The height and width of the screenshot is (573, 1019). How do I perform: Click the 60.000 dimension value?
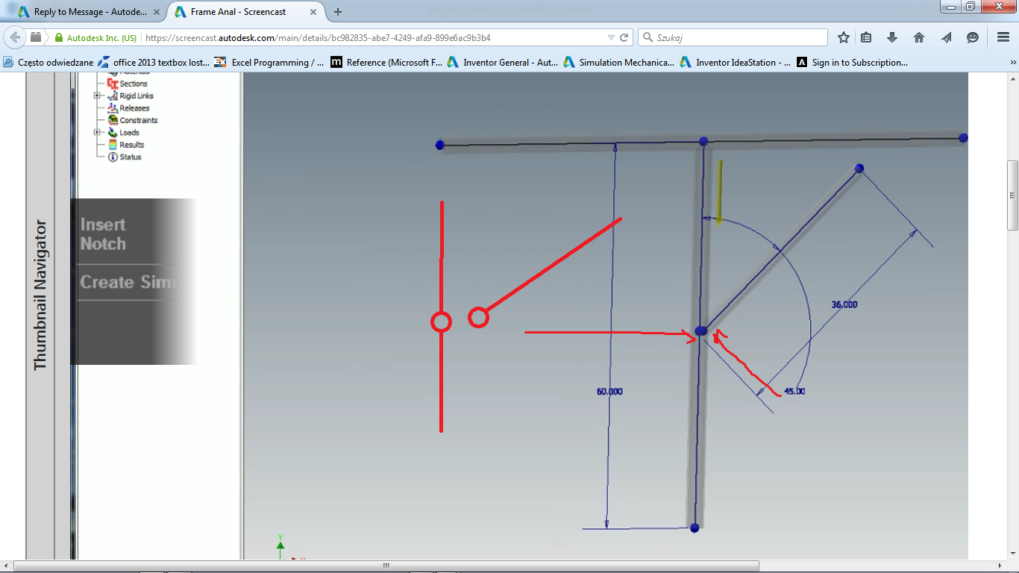tap(609, 392)
